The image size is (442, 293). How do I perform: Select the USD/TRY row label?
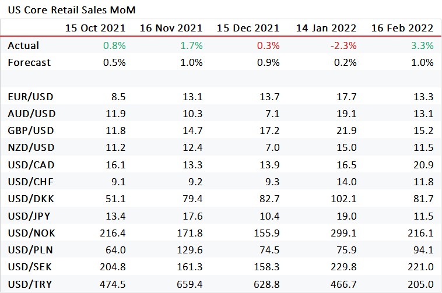click(30, 284)
